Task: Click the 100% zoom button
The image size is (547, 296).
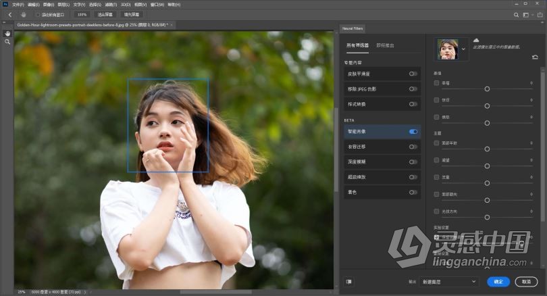Action: pos(82,15)
